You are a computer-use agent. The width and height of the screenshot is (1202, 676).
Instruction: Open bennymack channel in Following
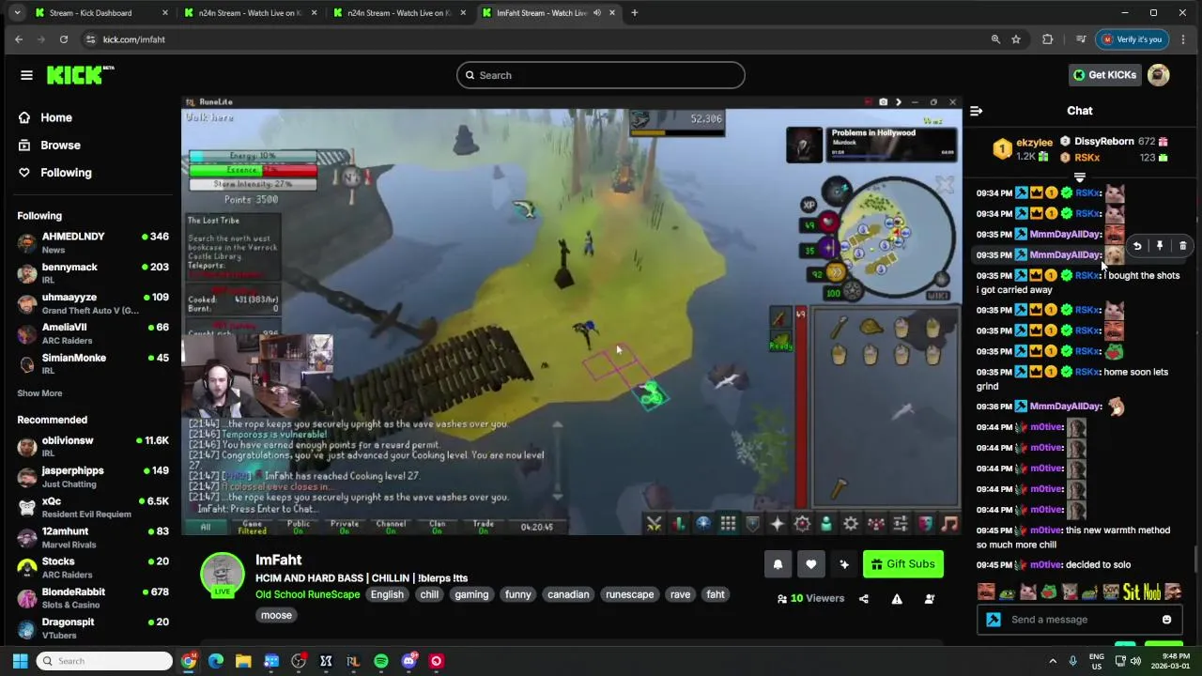click(x=93, y=273)
